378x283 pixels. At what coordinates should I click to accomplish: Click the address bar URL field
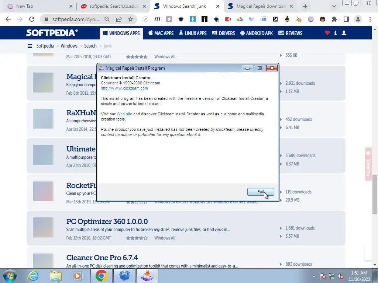pyautogui.click(x=75, y=19)
